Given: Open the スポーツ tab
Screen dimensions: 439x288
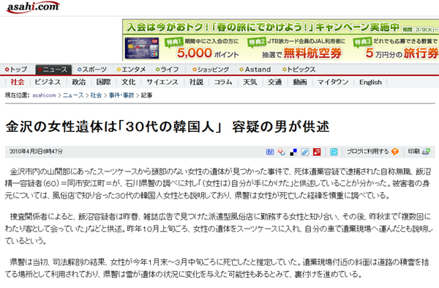Looking at the screenshot, I should (x=92, y=70).
